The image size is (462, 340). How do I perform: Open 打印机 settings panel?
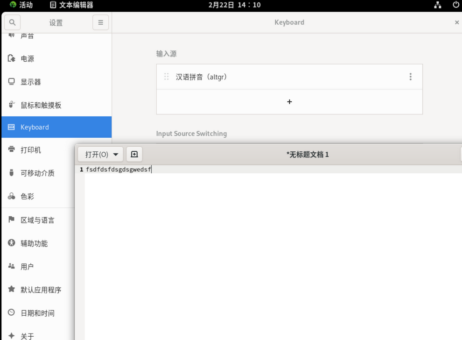31,150
